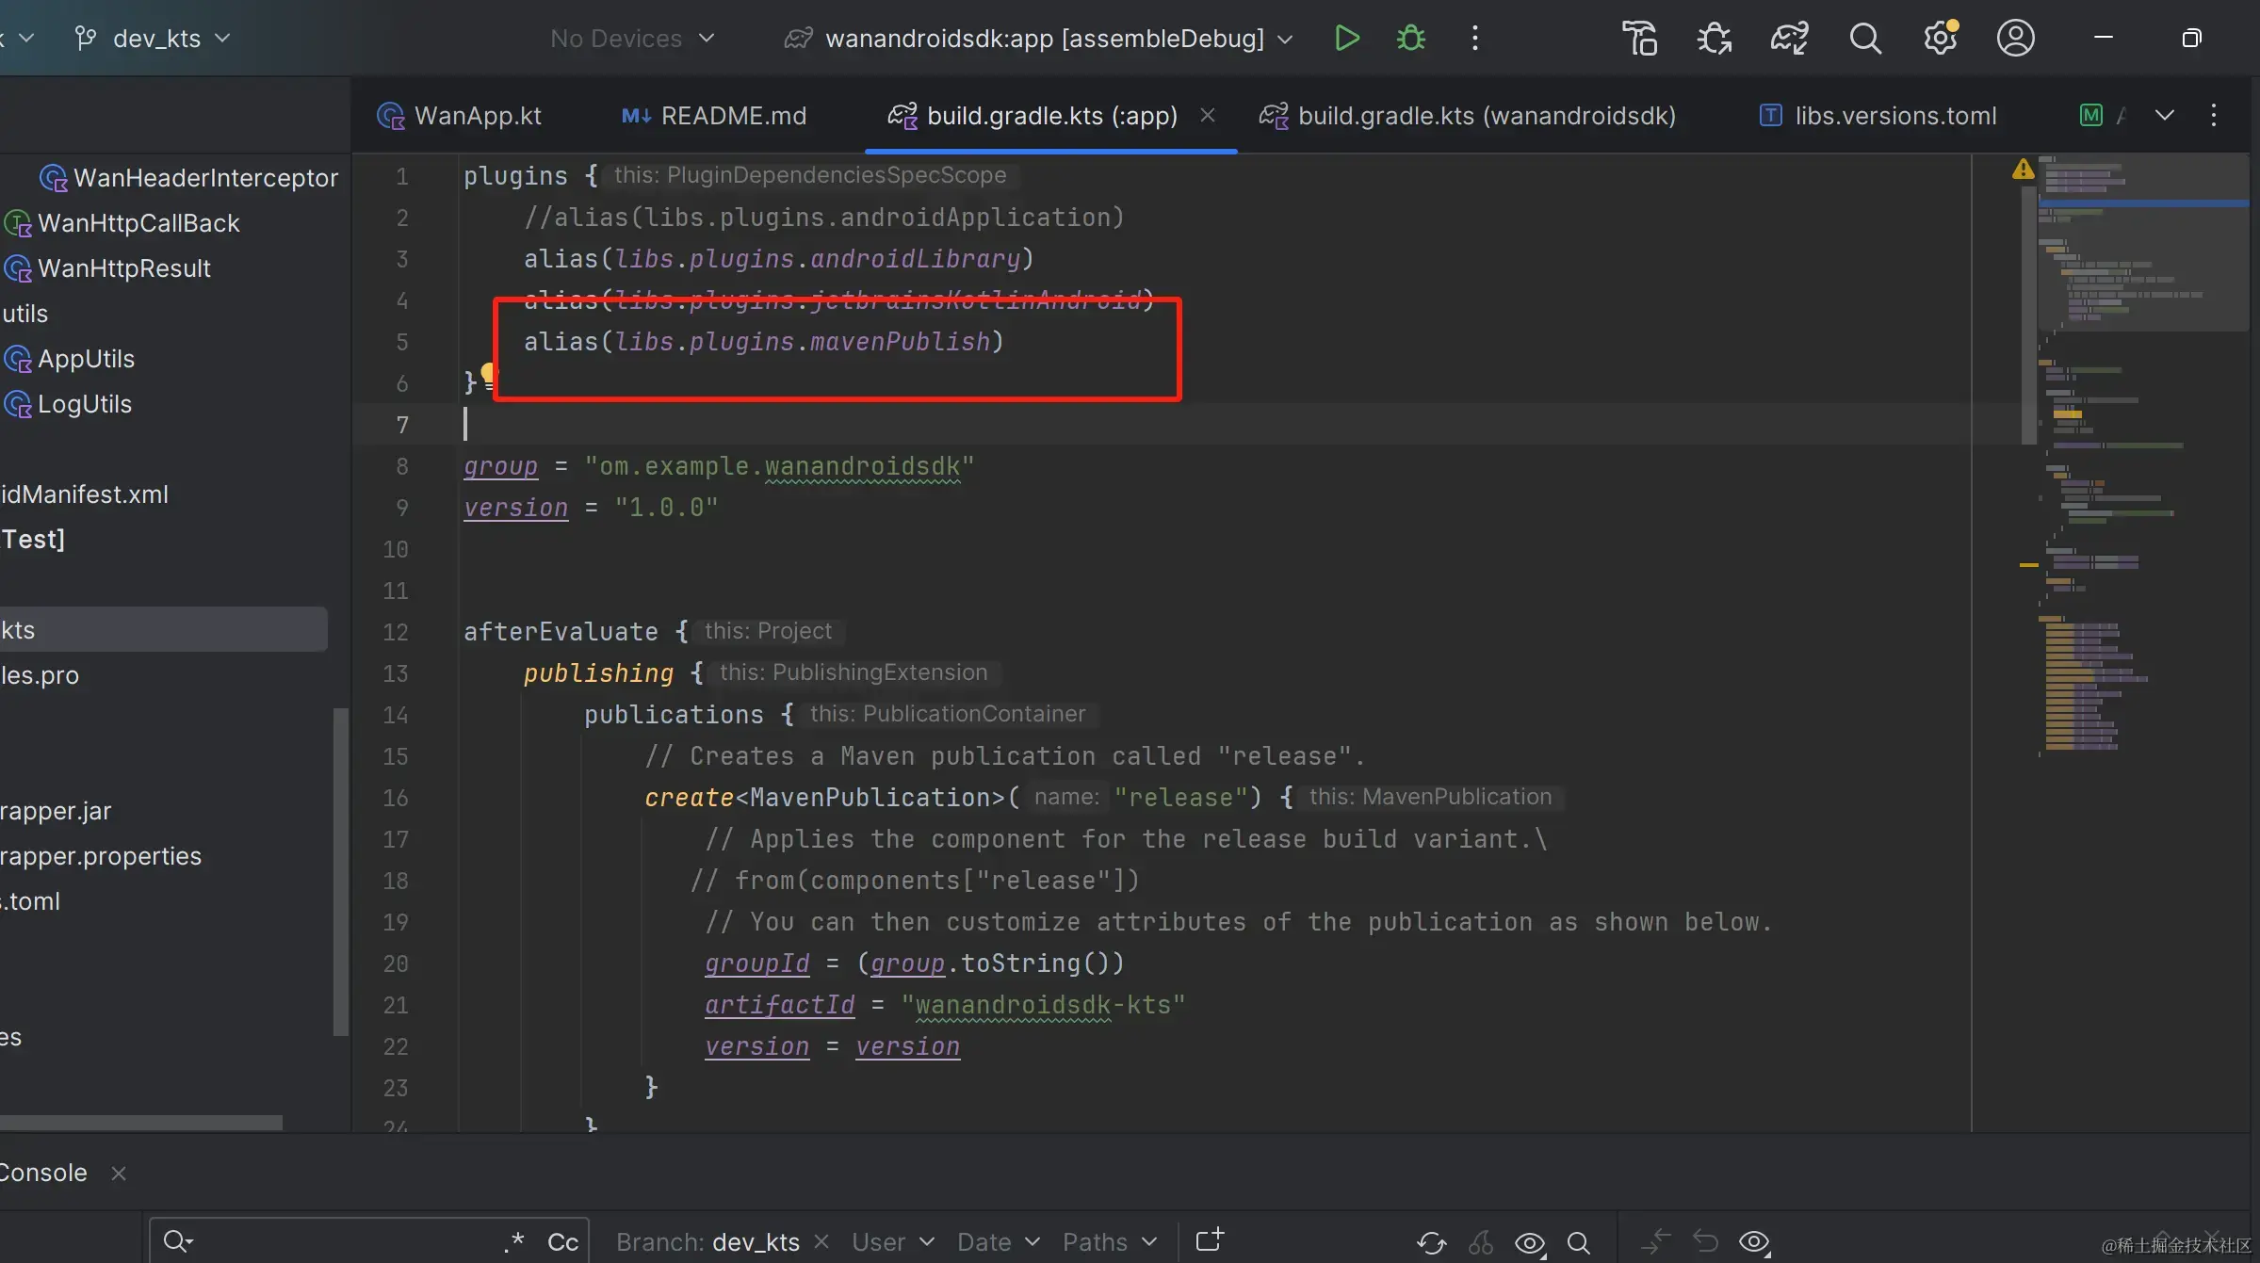Image resolution: width=2260 pixels, height=1263 pixels.
Task: Refresh the Git log
Action: point(1431,1242)
